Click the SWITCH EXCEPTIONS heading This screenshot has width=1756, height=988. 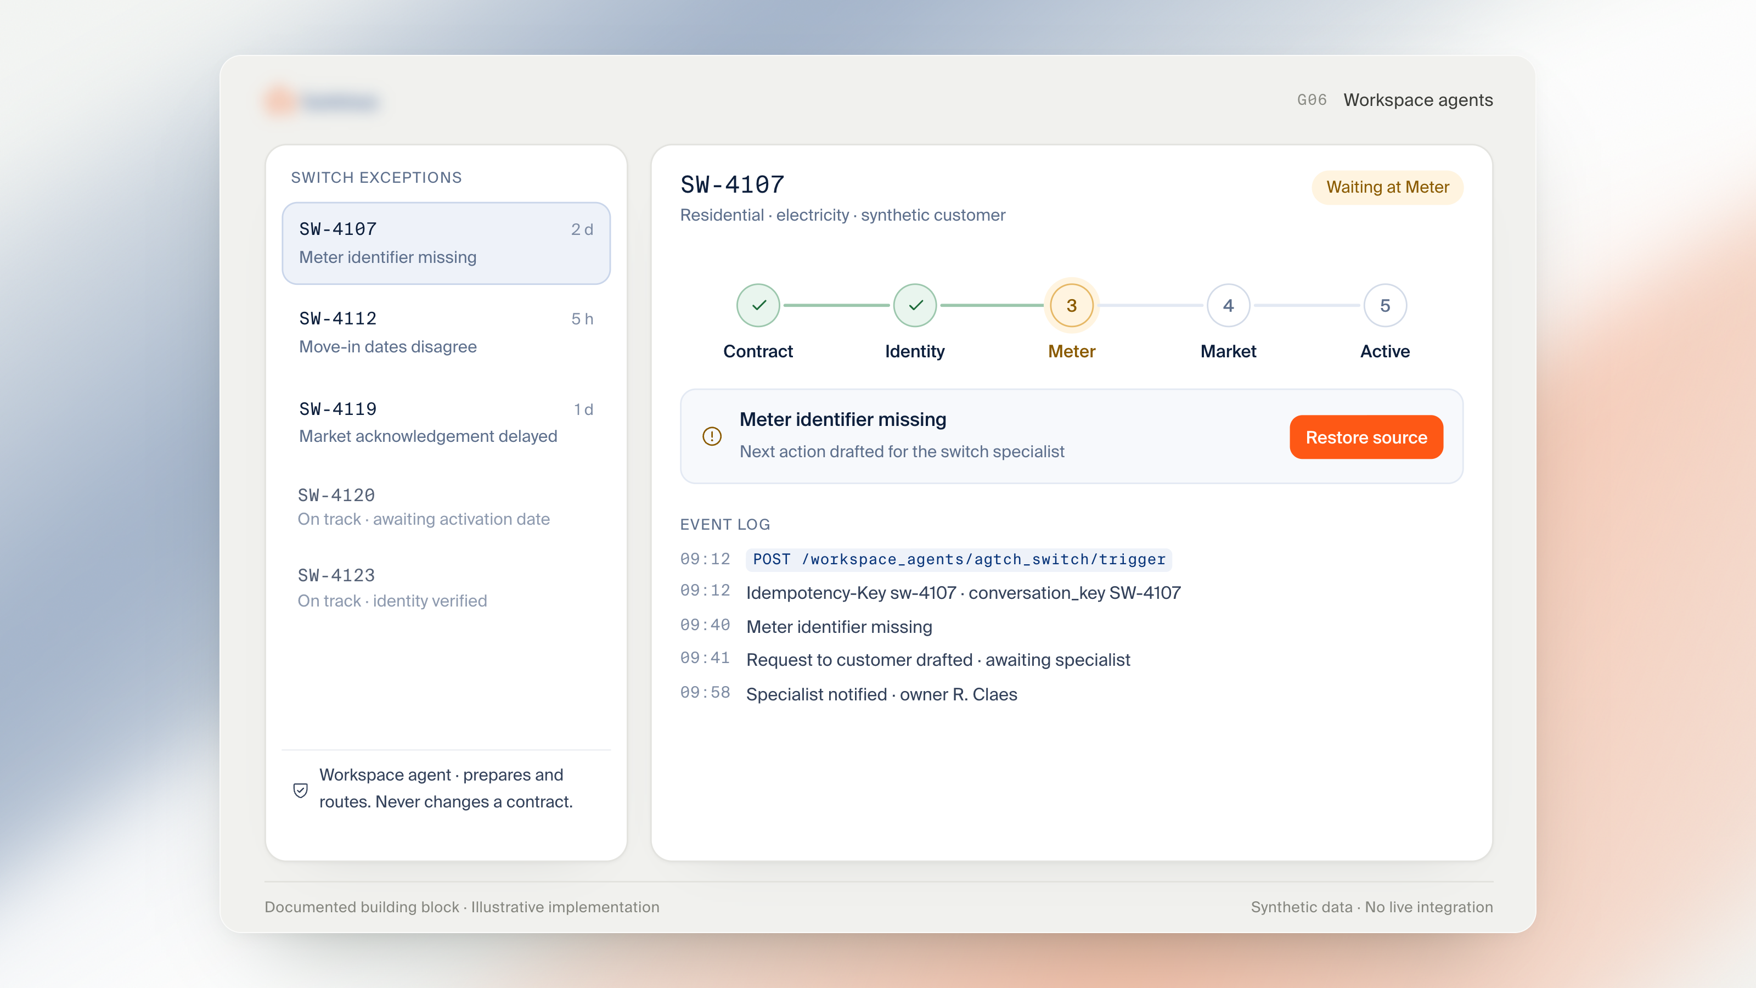click(376, 177)
